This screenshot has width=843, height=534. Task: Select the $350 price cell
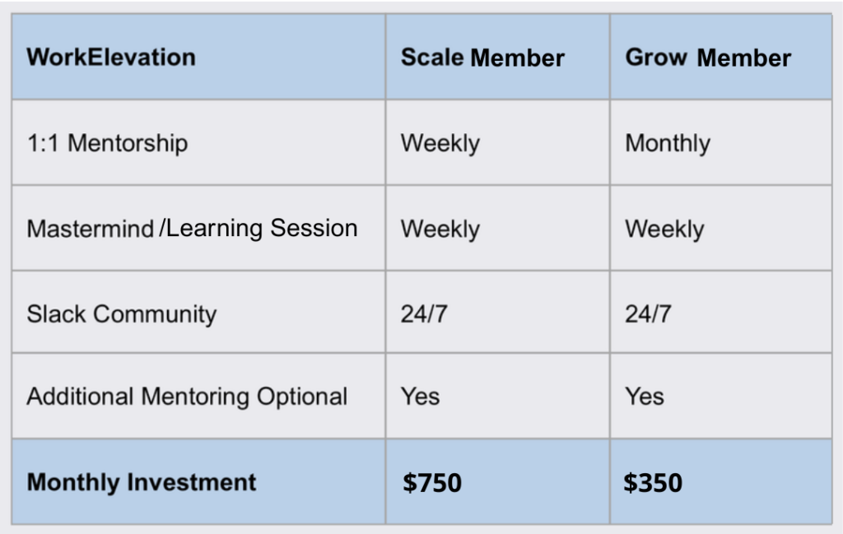(721, 481)
